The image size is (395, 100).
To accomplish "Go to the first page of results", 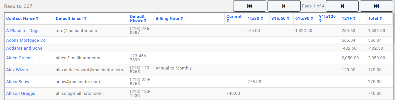I will pos(249,6).
